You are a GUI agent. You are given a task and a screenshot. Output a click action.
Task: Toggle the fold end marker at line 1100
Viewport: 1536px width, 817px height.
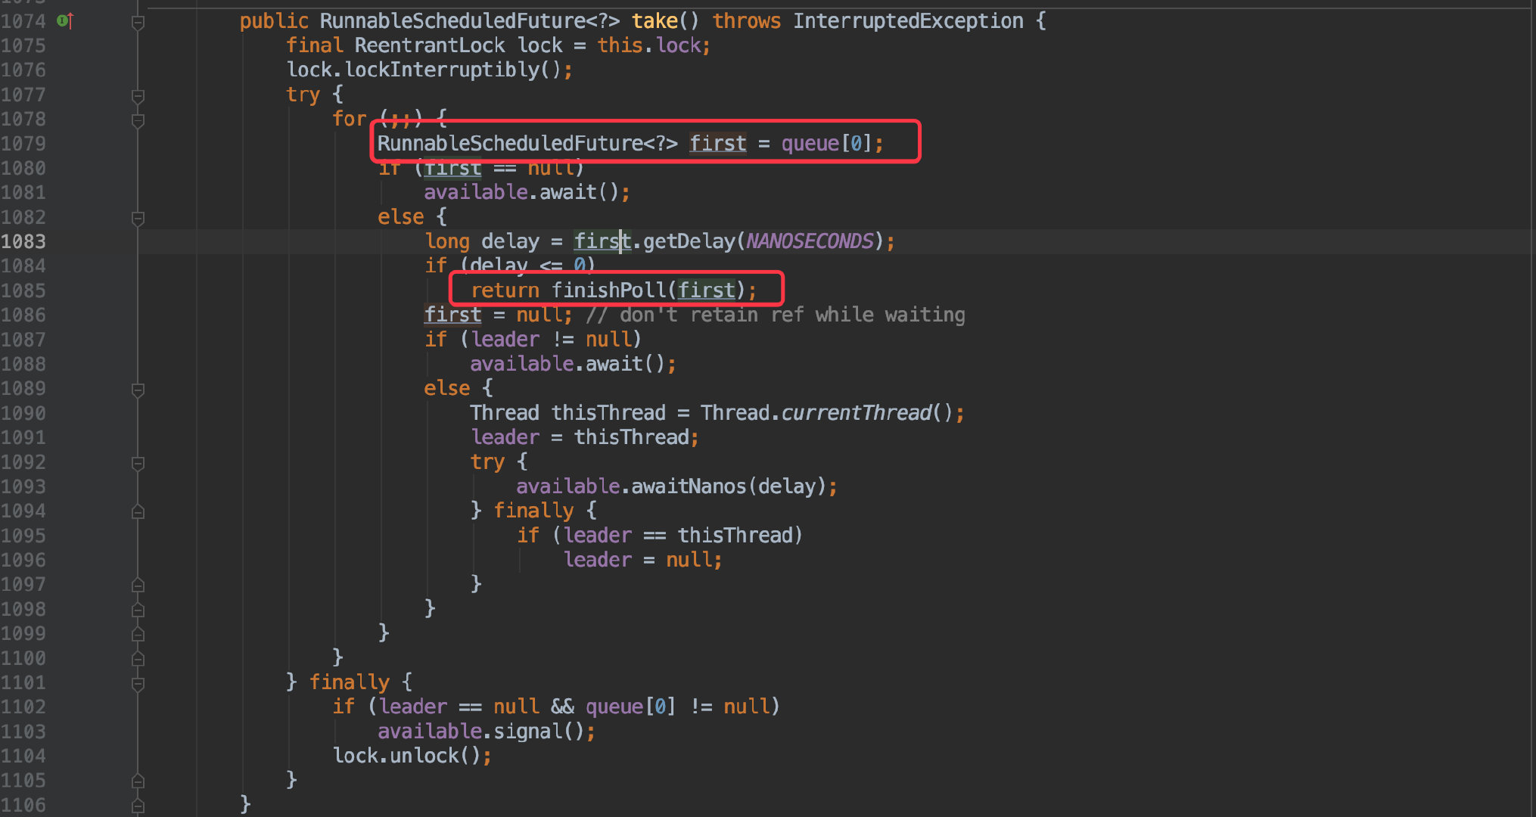(138, 659)
